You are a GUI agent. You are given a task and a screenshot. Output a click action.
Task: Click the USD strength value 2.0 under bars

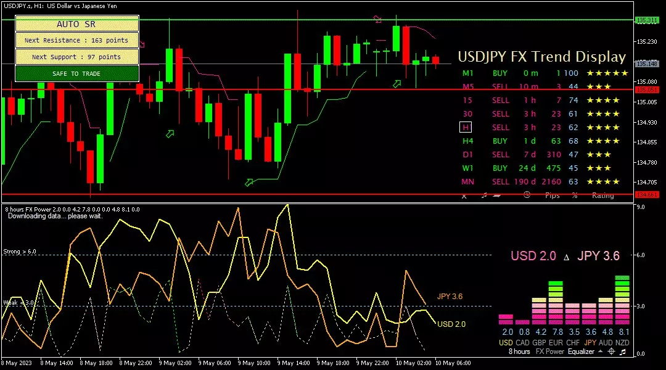point(508,332)
